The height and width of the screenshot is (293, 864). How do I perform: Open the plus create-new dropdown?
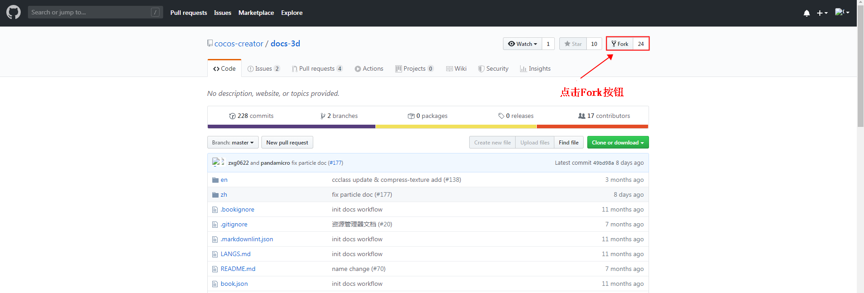[x=822, y=13]
